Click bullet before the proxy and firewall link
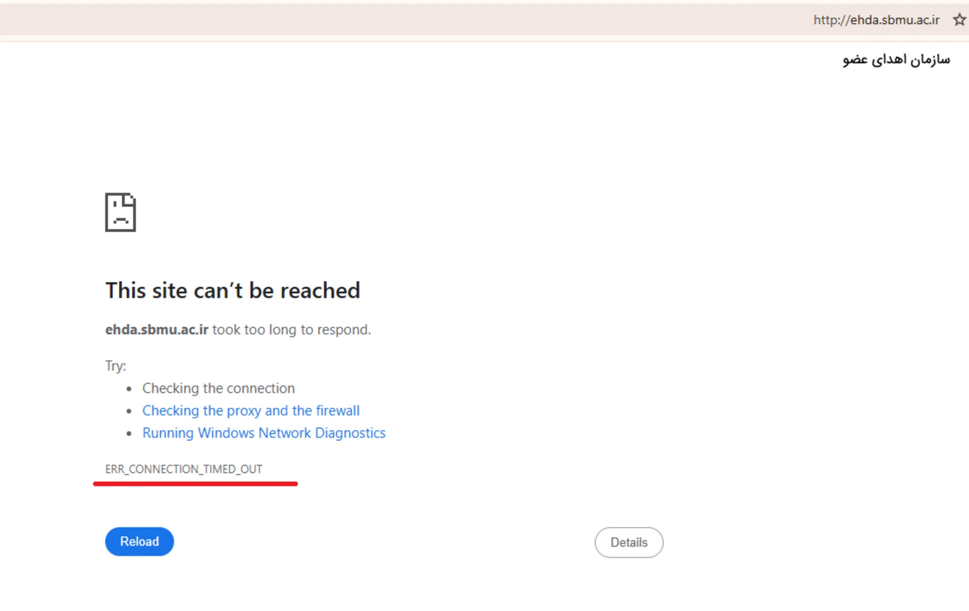969x611 pixels. coord(129,411)
